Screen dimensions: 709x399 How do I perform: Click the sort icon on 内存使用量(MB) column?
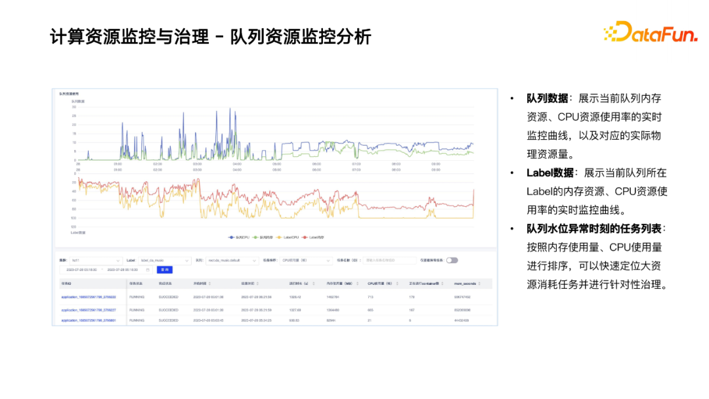tap(358, 283)
